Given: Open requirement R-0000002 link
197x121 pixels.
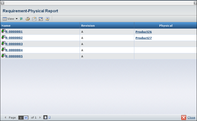Looking at the screenshot, I should coord(14,38).
